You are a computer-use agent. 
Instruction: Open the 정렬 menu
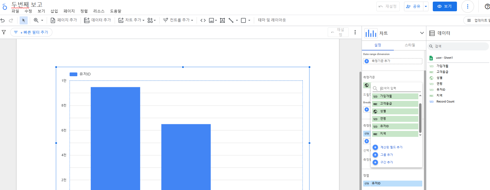point(84,11)
